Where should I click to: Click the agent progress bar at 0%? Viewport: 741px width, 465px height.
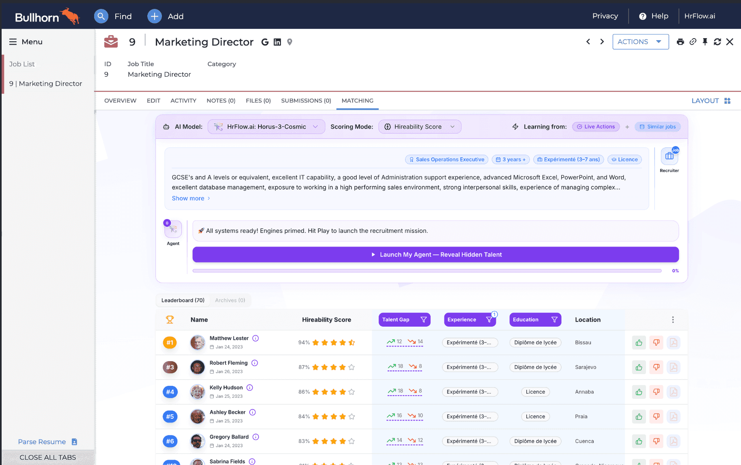pos(427,270)
